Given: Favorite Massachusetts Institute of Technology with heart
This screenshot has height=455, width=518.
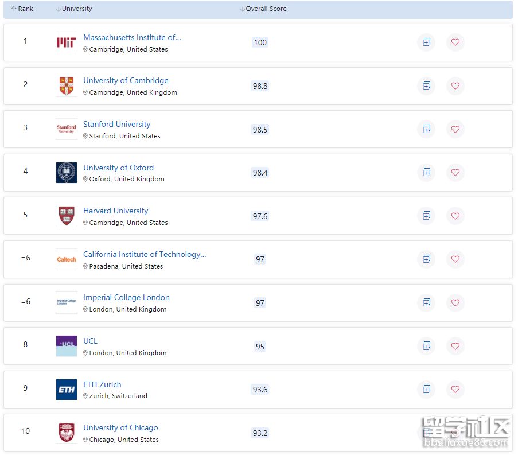Looking at the screenshot, I should point(455,42).
